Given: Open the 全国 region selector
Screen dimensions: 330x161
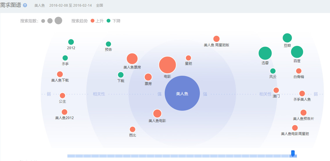Looking at the screenshot, I should coord(99,5).
